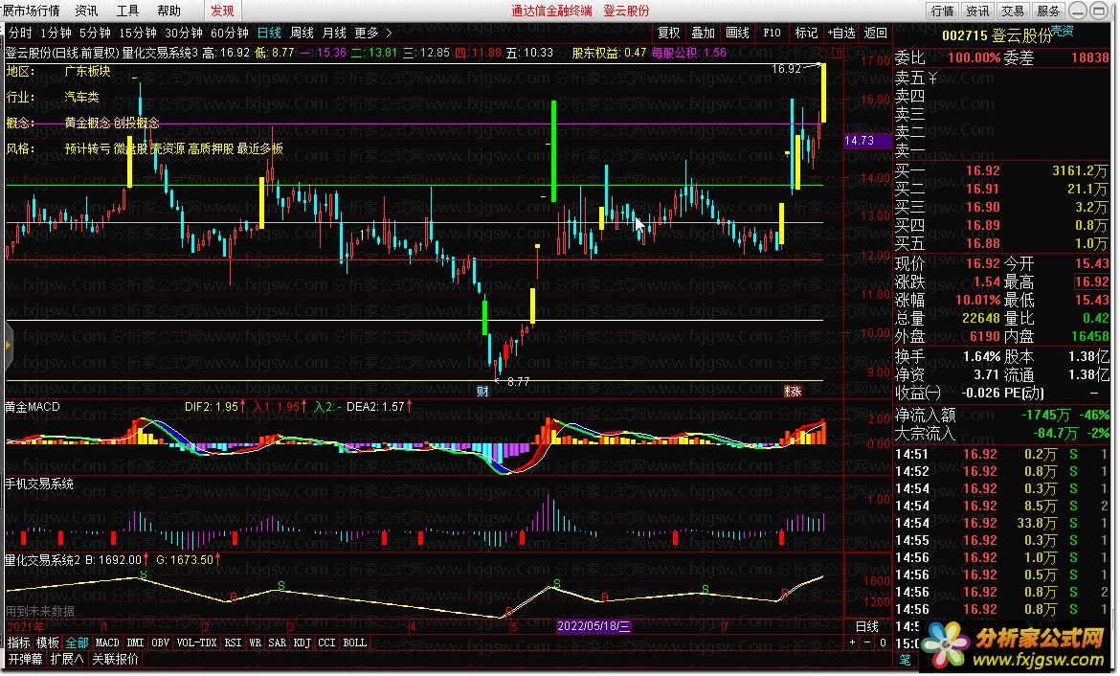The width and height of the screenshot is (1120, 676).
Task: Toggle 开弹幕 bullet comments on
Action: [25, 659]
